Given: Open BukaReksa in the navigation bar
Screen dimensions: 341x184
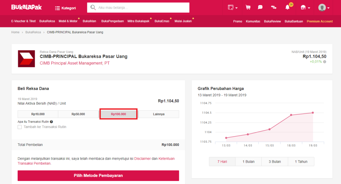Looking at the screenshot, I should pyautogui.click(x=47, y=21).
